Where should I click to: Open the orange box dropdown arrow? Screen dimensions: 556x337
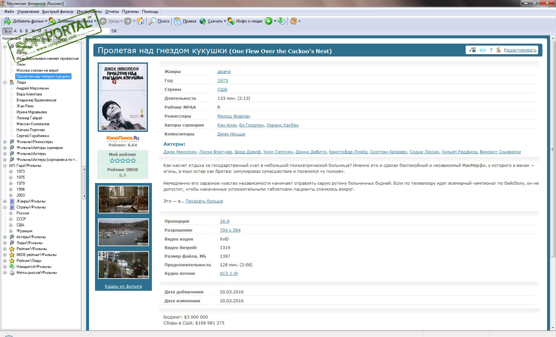(x=299, y=21)
